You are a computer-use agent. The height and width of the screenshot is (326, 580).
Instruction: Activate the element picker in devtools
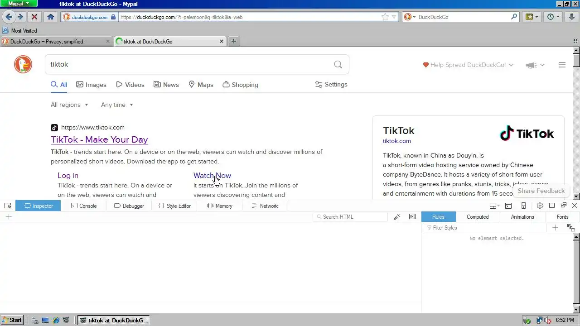coord(8,206)
